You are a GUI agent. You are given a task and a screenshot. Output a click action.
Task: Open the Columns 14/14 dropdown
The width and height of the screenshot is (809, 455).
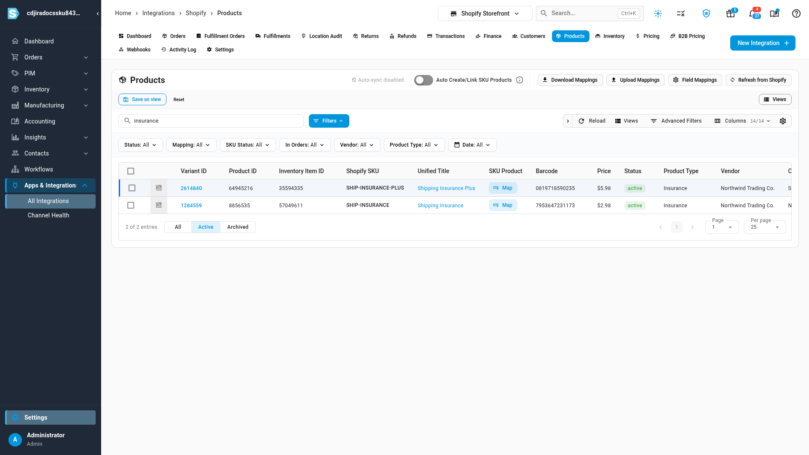(x=742, y=121)
